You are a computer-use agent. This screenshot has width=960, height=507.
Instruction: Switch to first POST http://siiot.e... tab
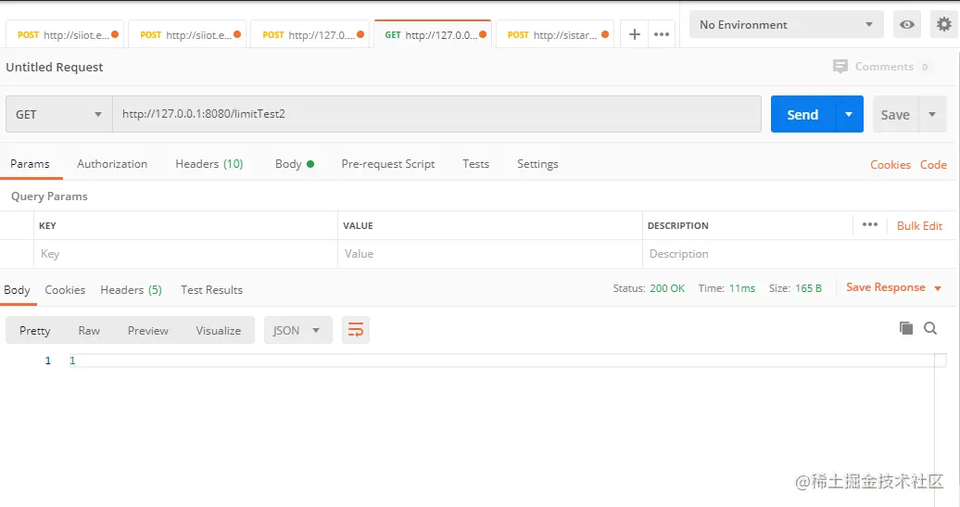tap(64, 35)
